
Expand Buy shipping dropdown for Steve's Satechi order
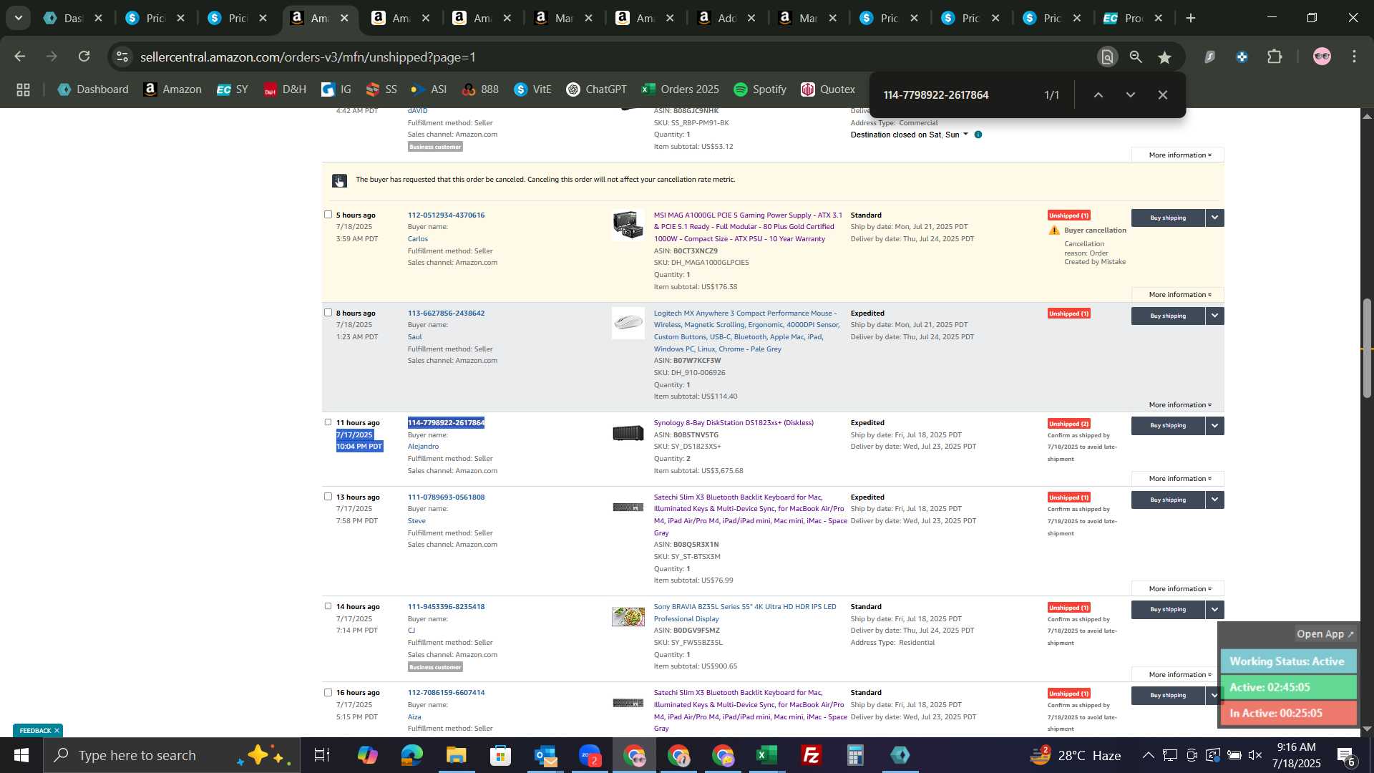pos(1214,500)
